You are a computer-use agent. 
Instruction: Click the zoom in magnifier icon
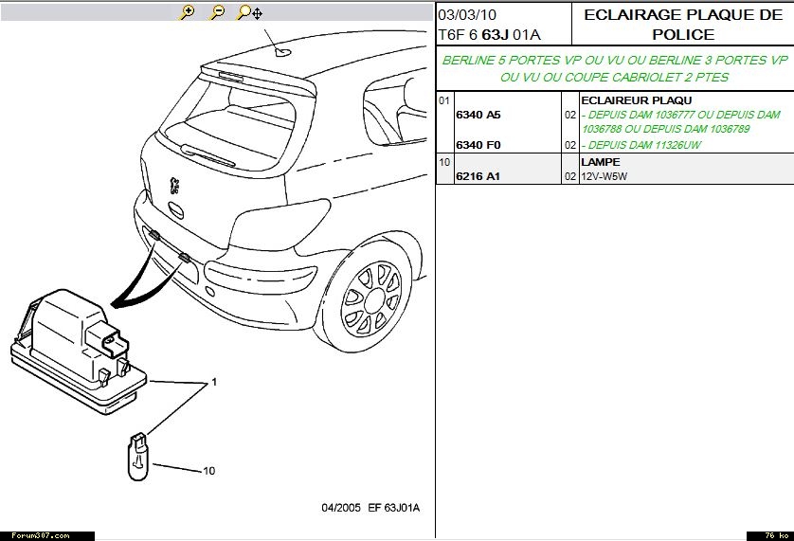(188, 12)
